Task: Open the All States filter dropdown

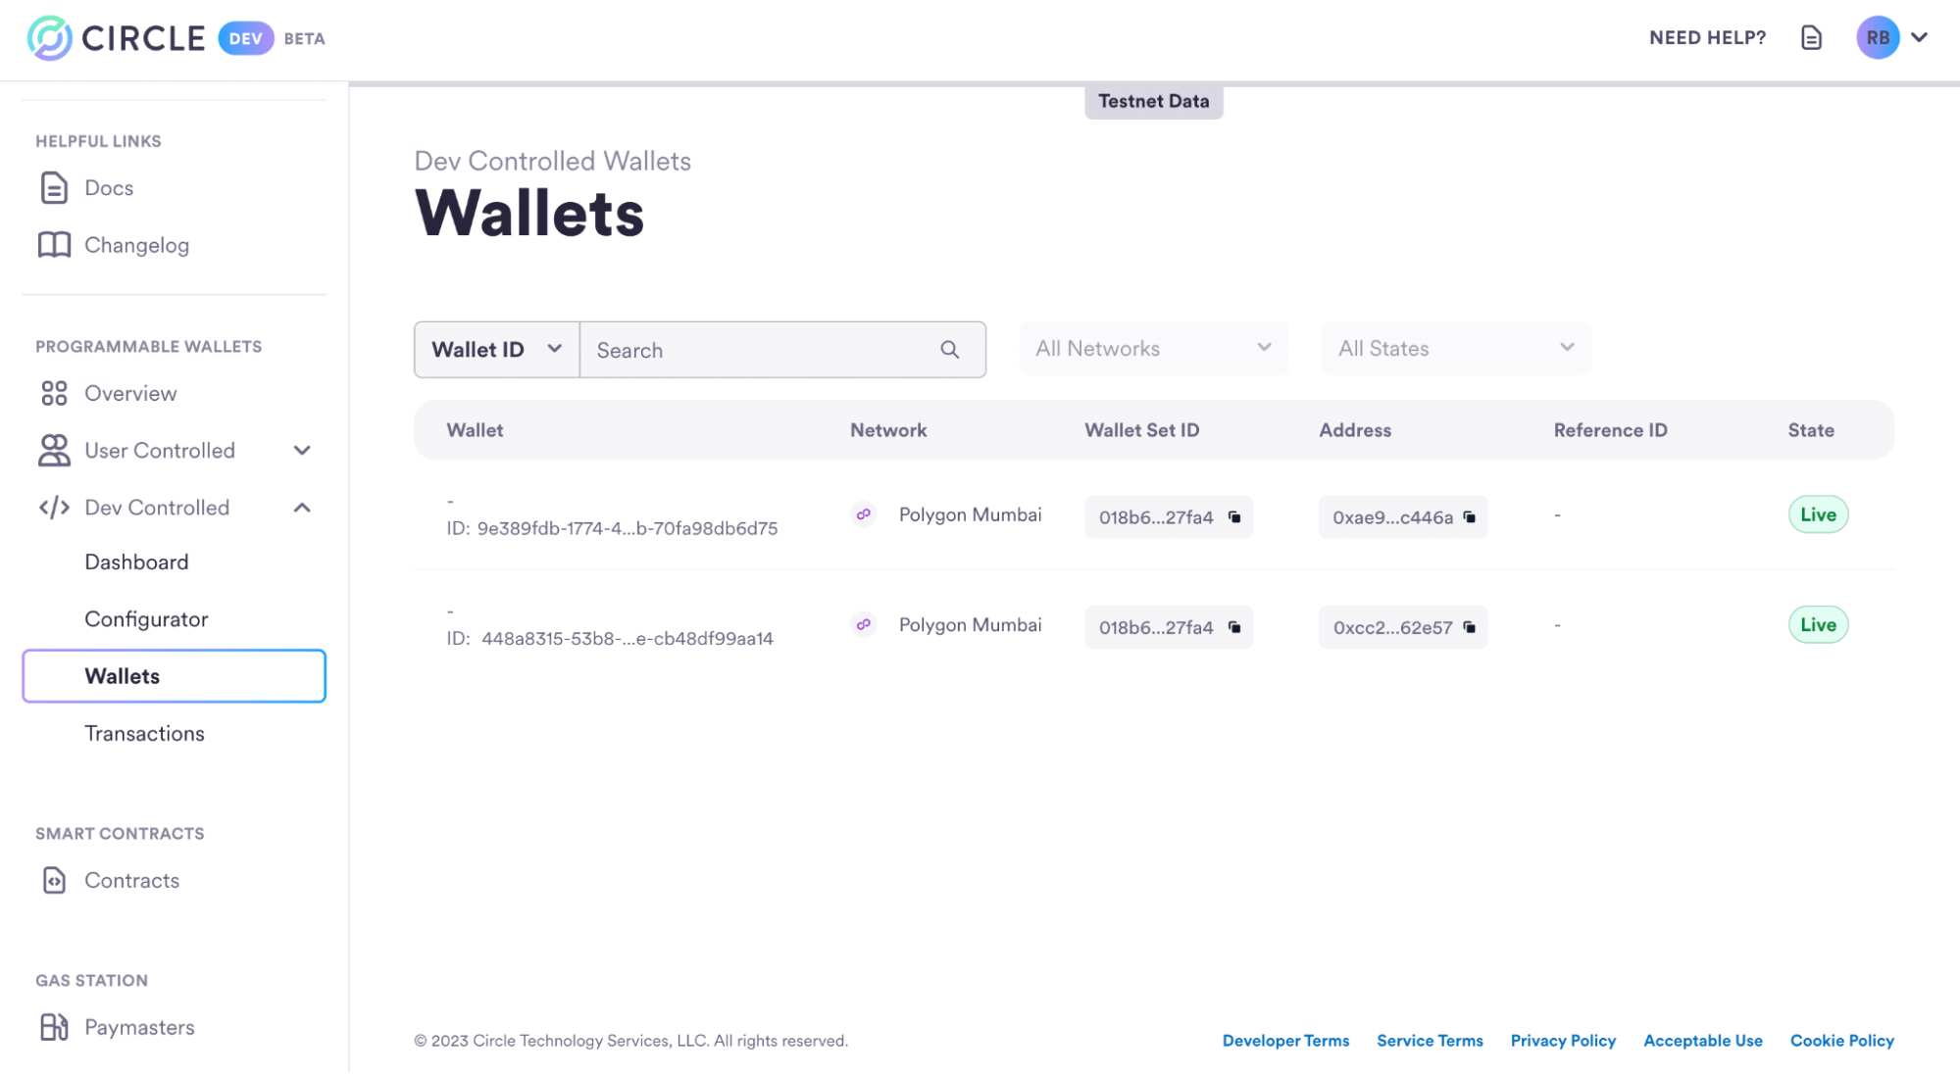Action: tap(1455, 349)
